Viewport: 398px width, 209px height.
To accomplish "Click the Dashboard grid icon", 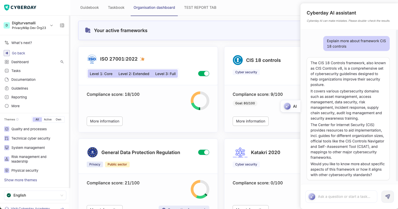I will coord(7,62).
